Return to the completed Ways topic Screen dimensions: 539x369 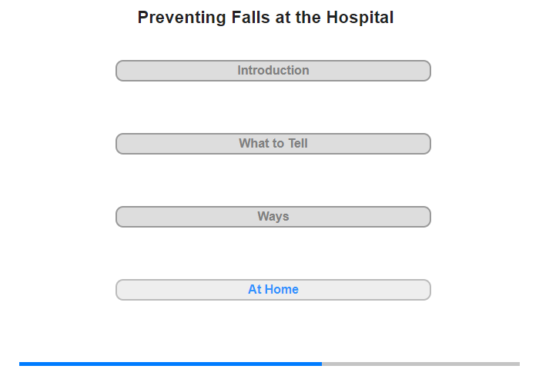click(273, 217)
